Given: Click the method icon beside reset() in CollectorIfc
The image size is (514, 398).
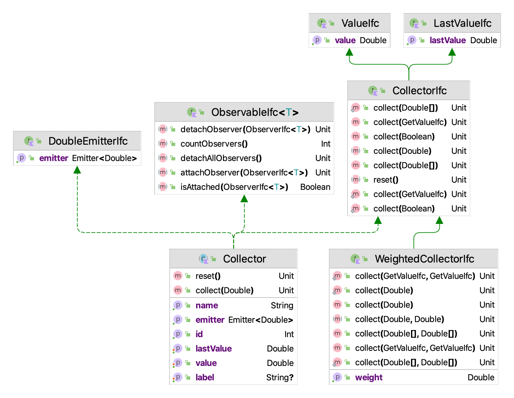Looking at the screenshot, I should click(356, 180).
